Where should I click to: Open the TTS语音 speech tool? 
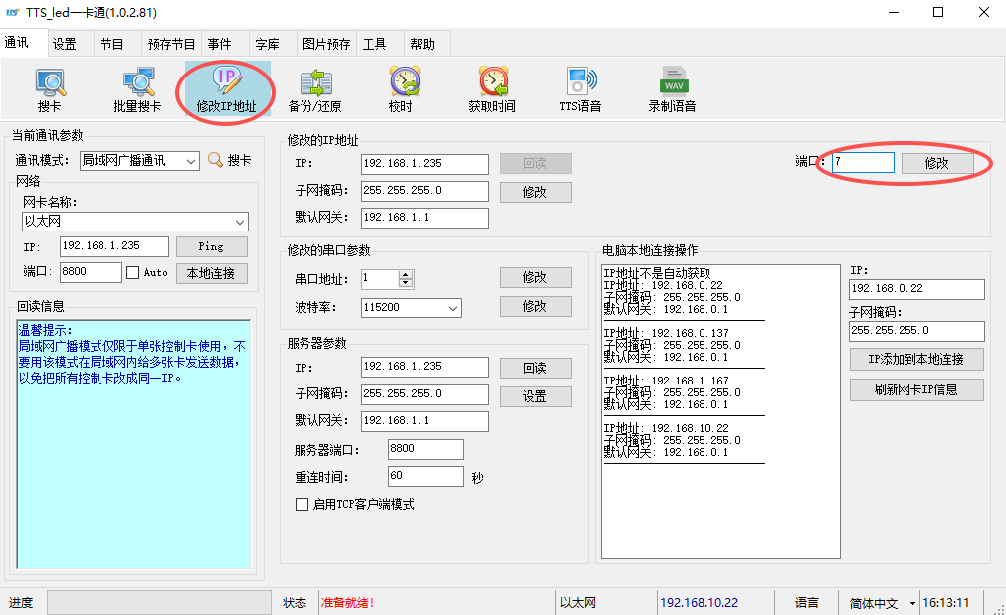581,89
